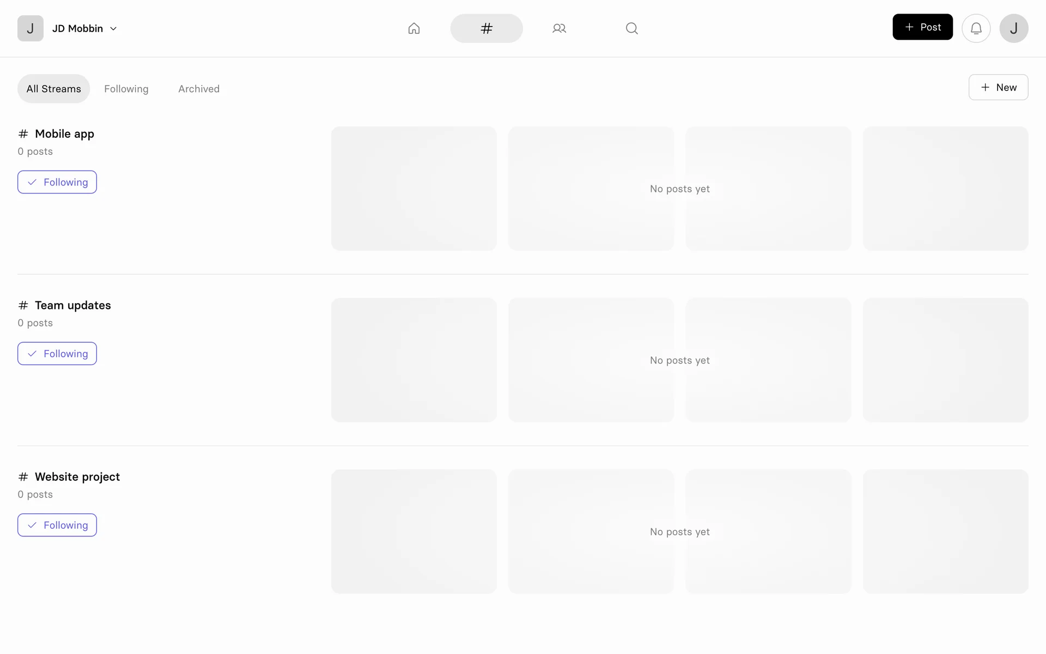Open notifications bell

click(x=976, y=28)
